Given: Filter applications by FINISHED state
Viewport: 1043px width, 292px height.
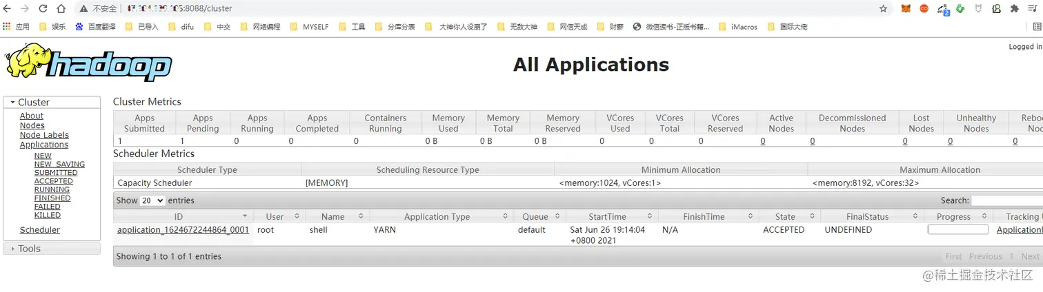Looking at the screenshot, I should coord(52,198).
